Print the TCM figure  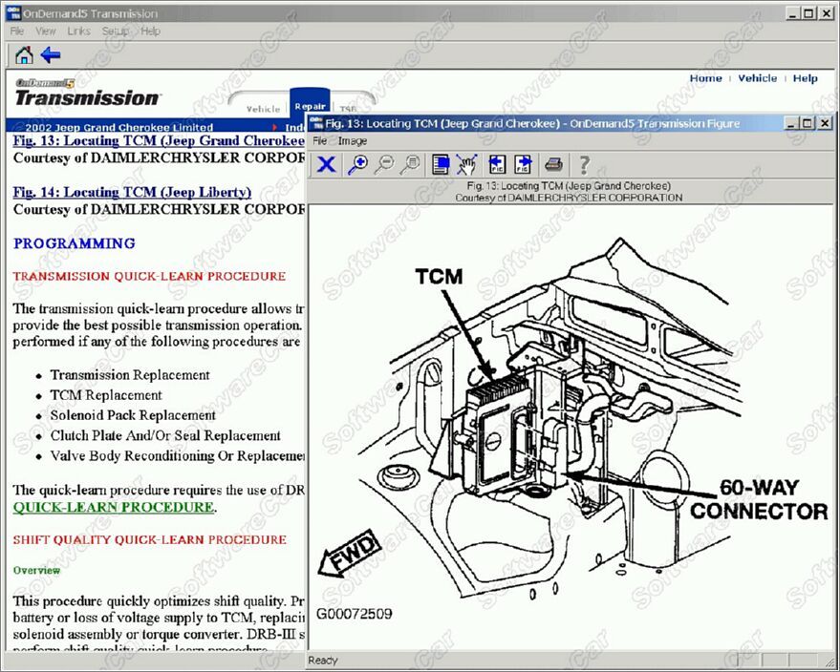click(554, 164)
